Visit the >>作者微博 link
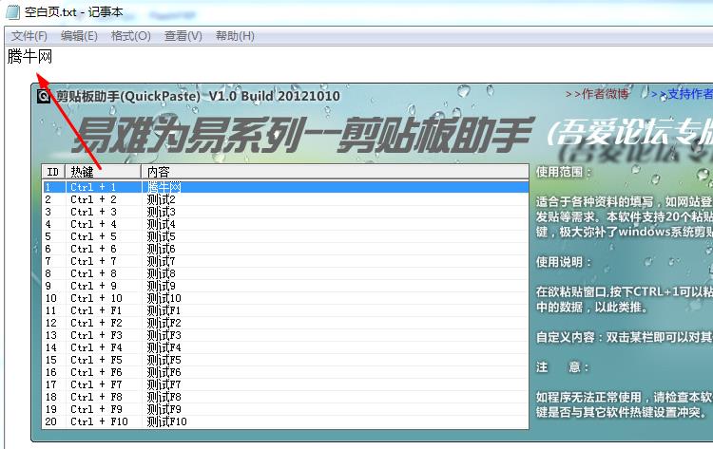Image resolution: width=713 pixels, height=449 pixels. [597, 94]
